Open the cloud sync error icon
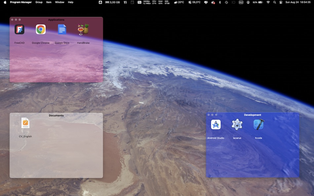 pos(213,2)
